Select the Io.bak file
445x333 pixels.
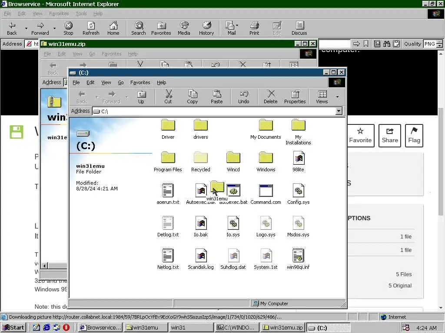coord(201,227)
